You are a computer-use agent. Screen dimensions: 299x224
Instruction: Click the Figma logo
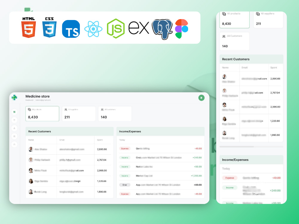(181, 29)
